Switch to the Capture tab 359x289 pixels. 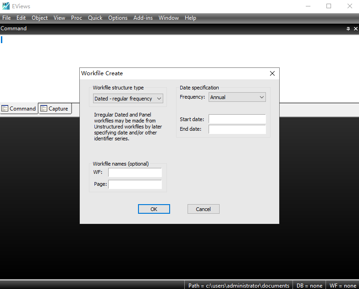[55, 109]
